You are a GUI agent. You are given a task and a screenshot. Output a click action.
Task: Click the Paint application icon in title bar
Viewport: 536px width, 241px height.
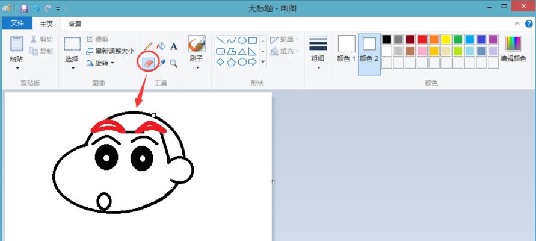[x=6, y=8]
